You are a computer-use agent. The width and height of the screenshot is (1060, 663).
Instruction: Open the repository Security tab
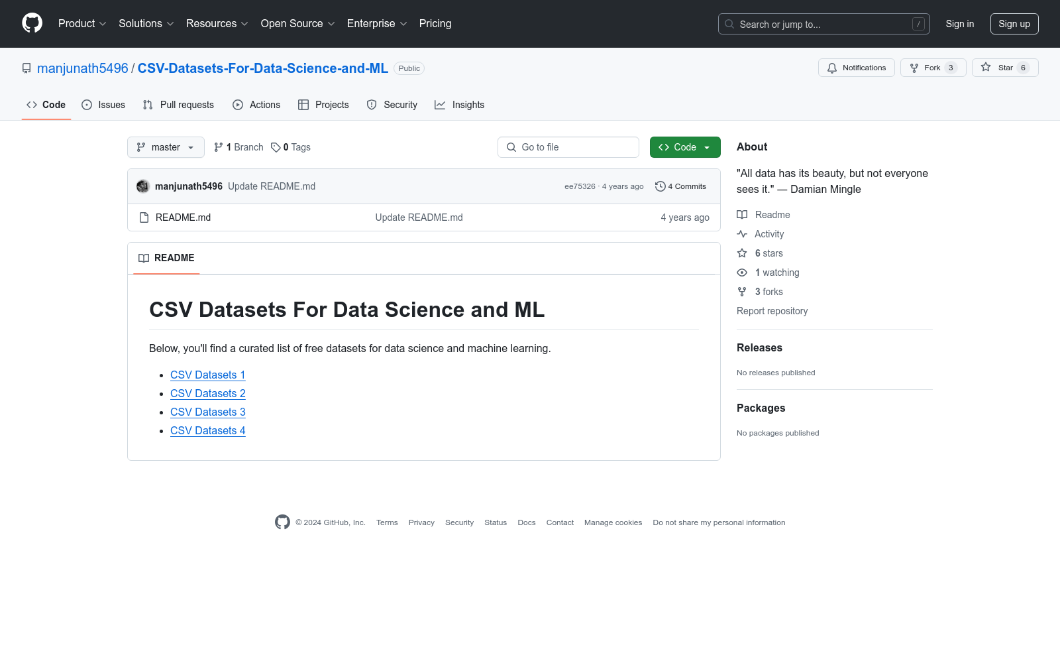[392, 105]
